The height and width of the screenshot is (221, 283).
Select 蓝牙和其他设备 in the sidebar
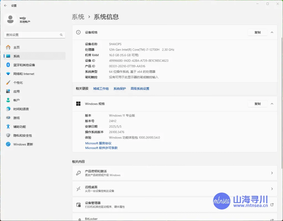click(35, 65)
